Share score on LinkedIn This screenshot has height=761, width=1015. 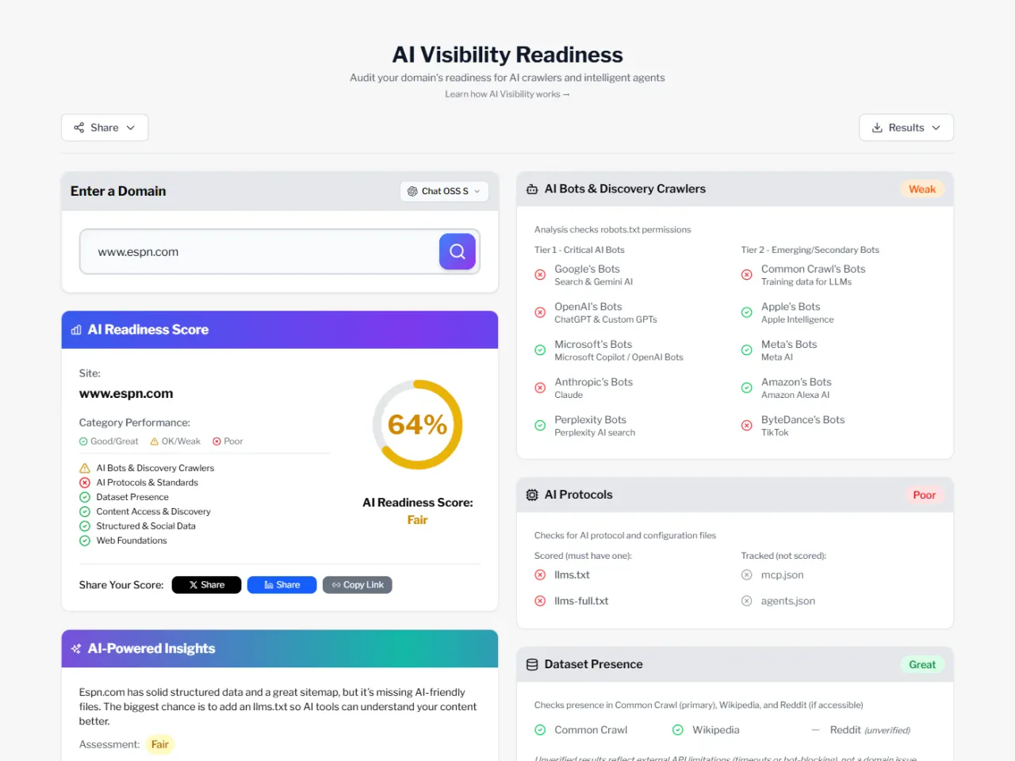[282, 585]
